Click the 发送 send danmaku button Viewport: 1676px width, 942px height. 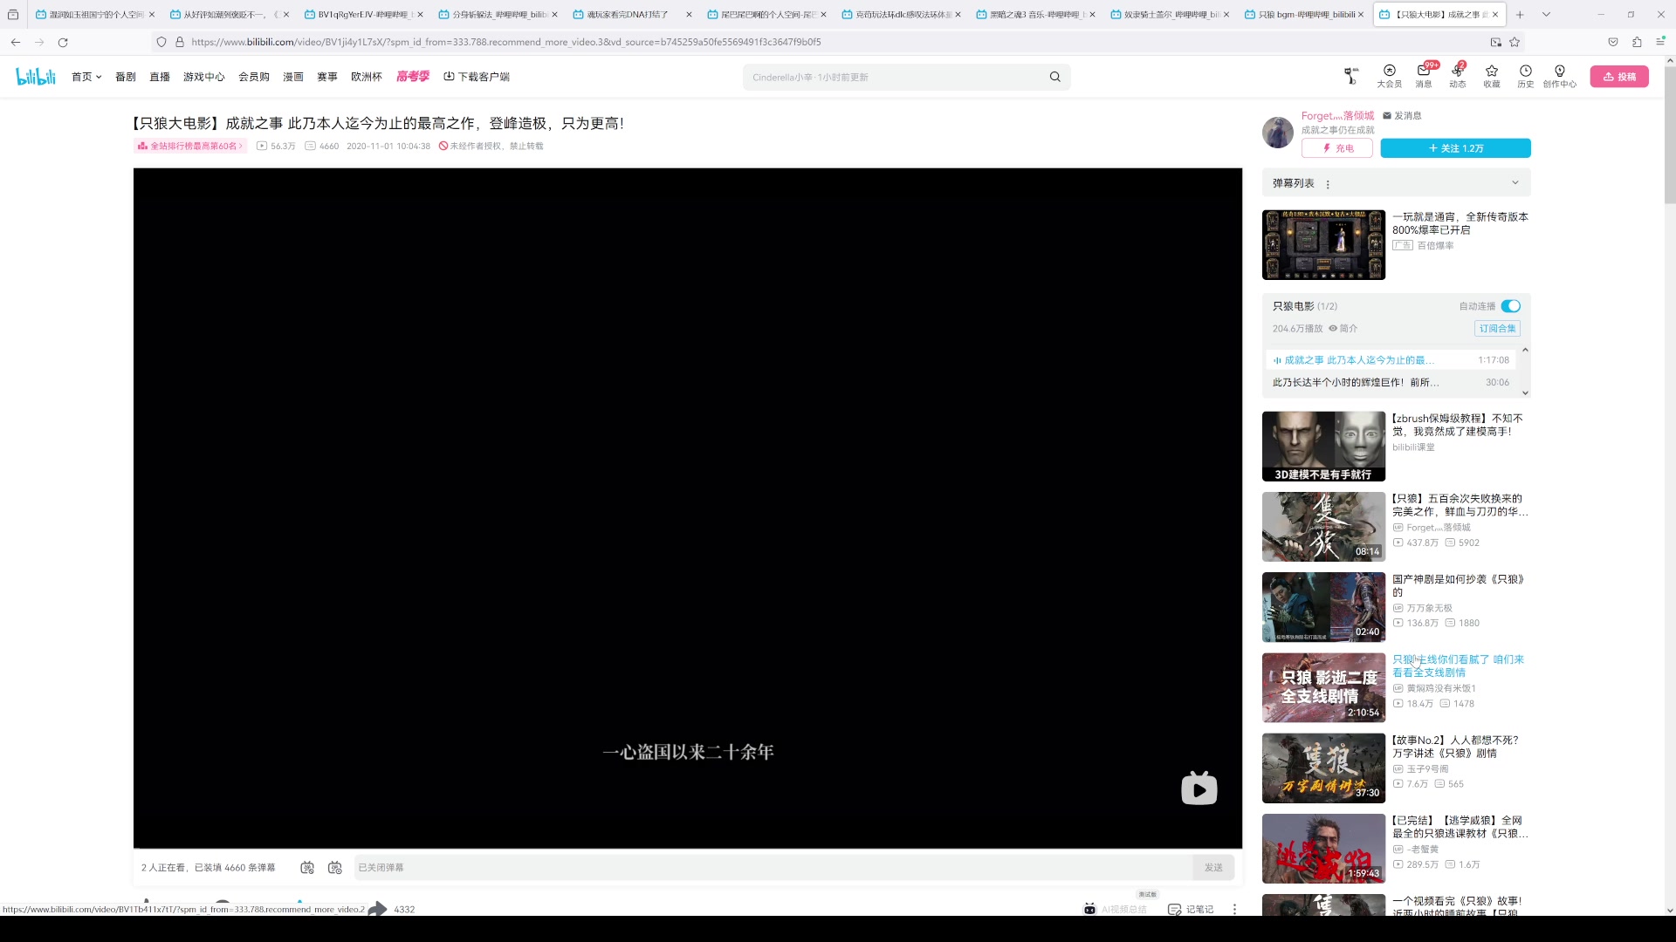1213,867
